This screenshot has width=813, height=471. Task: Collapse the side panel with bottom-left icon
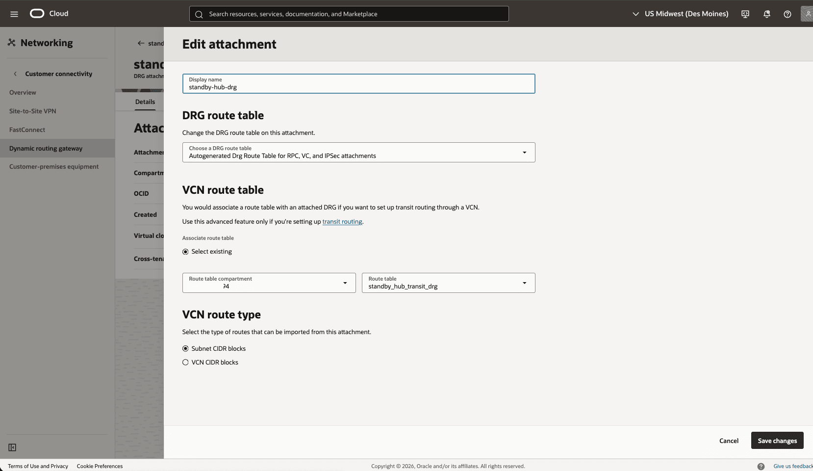12,447
